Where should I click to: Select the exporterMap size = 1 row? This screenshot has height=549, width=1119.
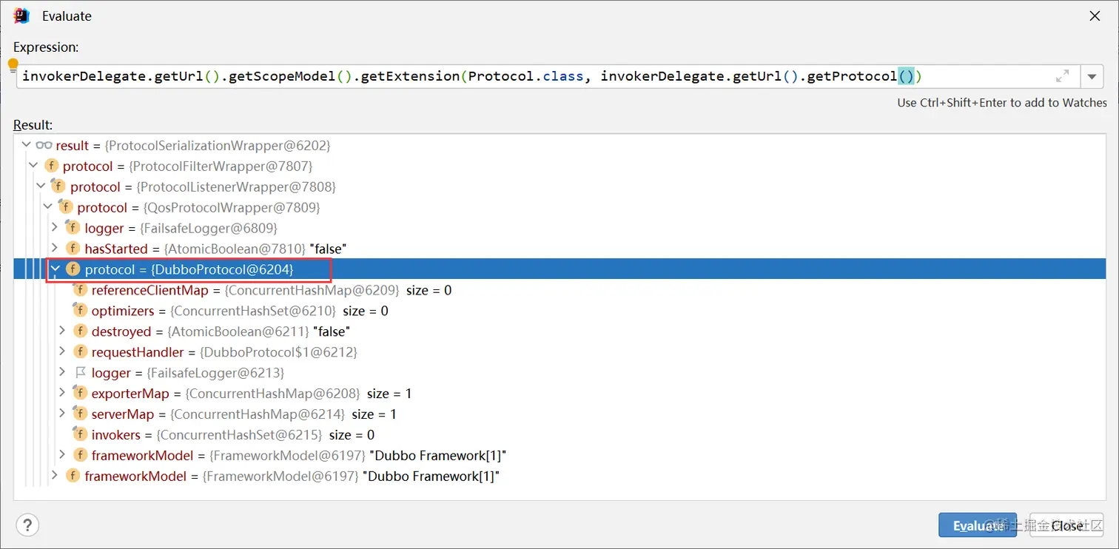(559, 393)
